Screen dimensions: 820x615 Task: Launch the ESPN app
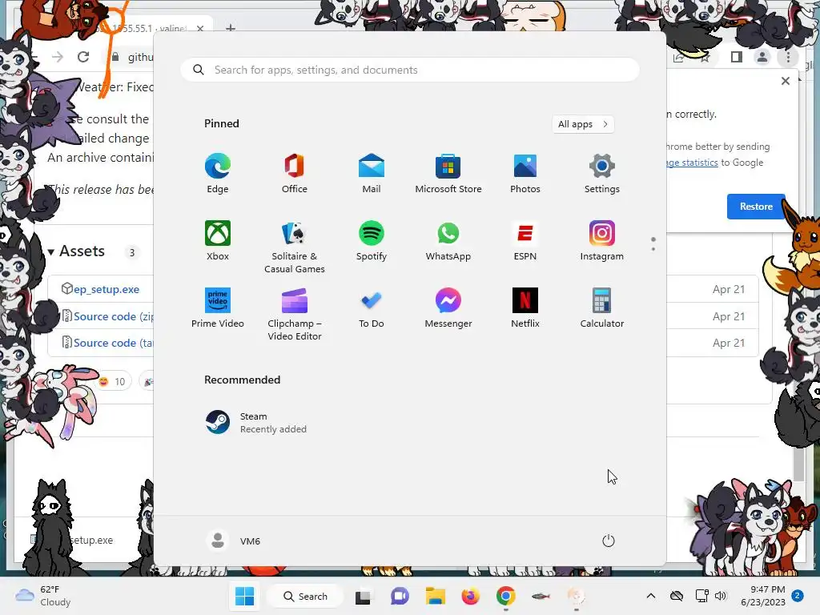(x=525, y=241)
